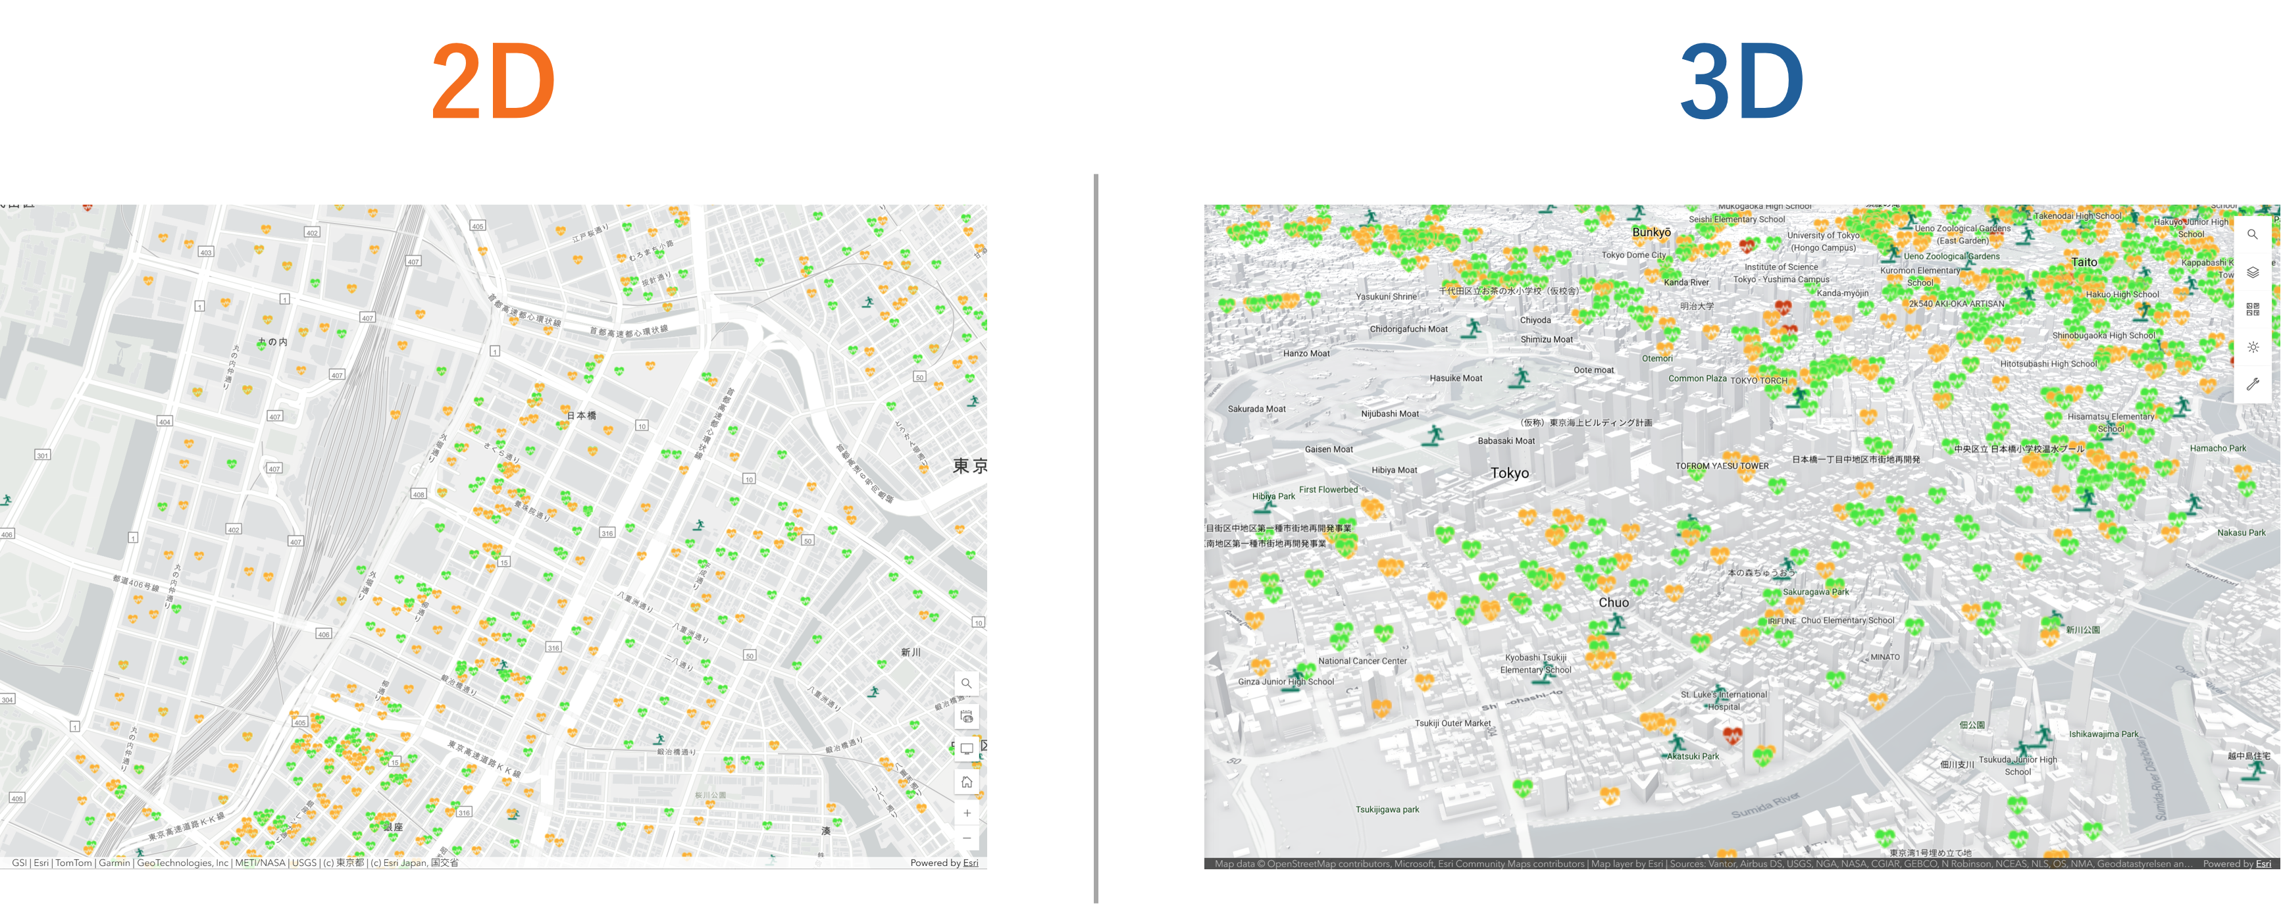Zoom in with the plus button
2283x914 pixels.
[966, 814]
